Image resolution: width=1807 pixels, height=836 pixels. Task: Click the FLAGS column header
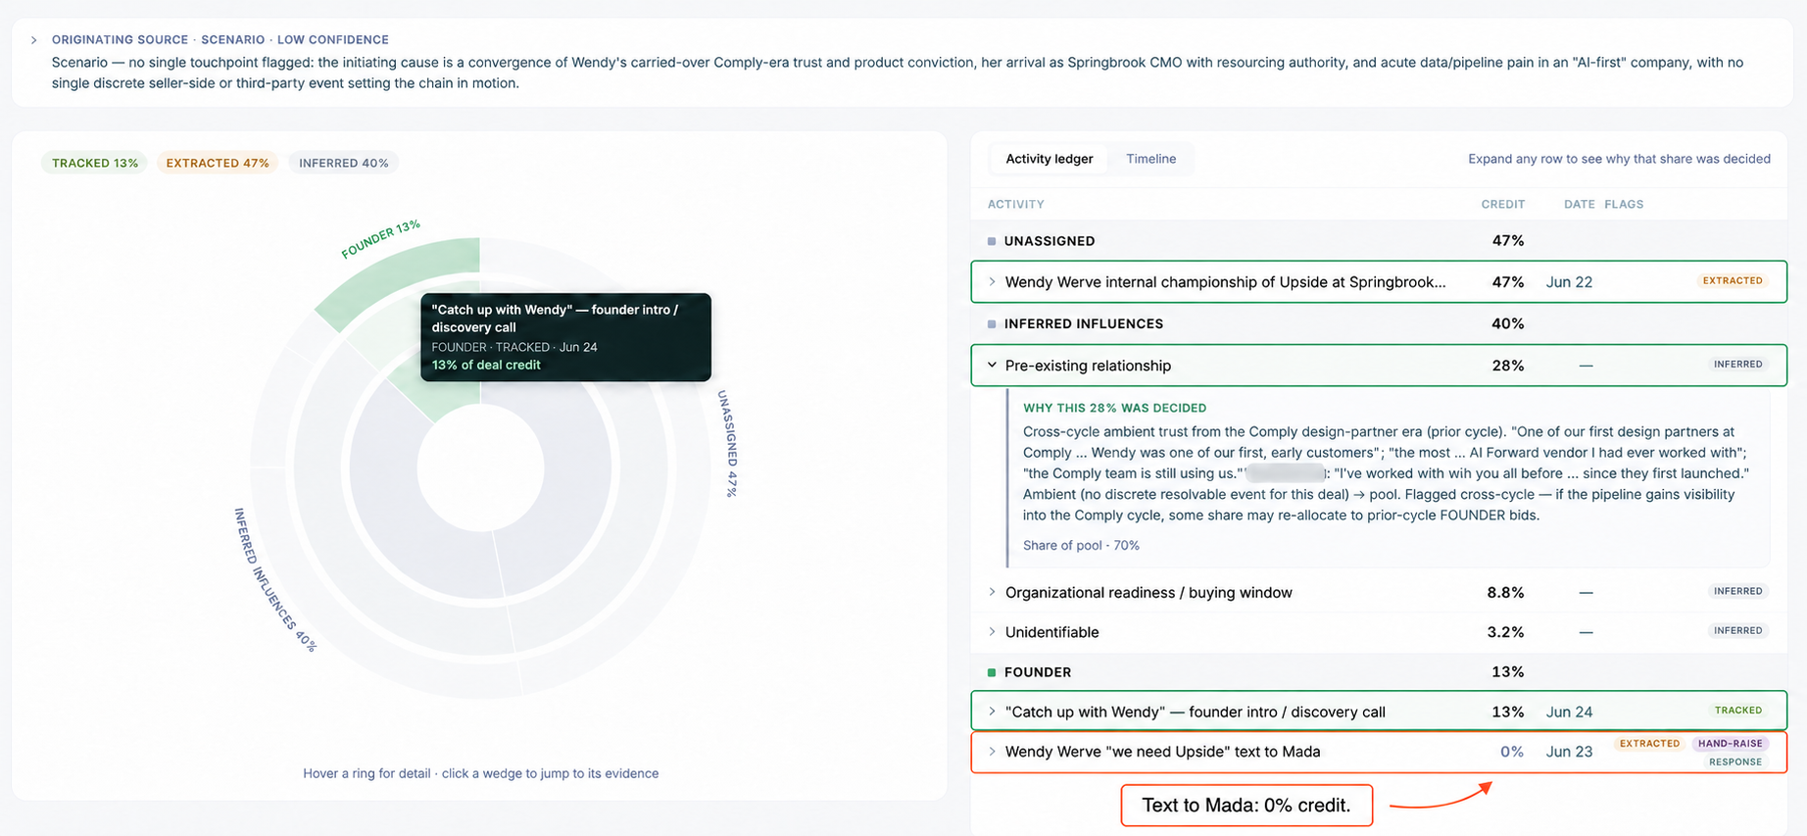pyautogui.click(x=1624, y=205)
